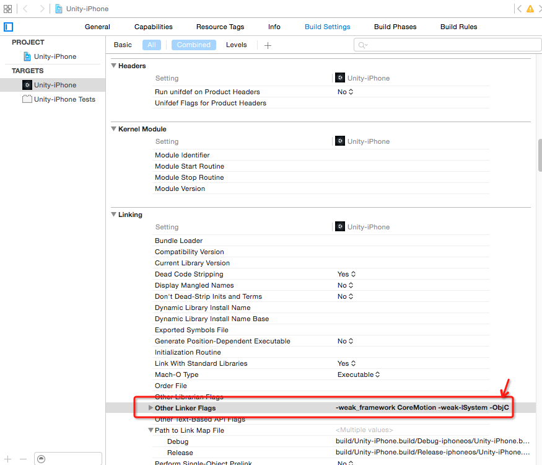Change Run unifdef on Product Headers value

[345, 92]
